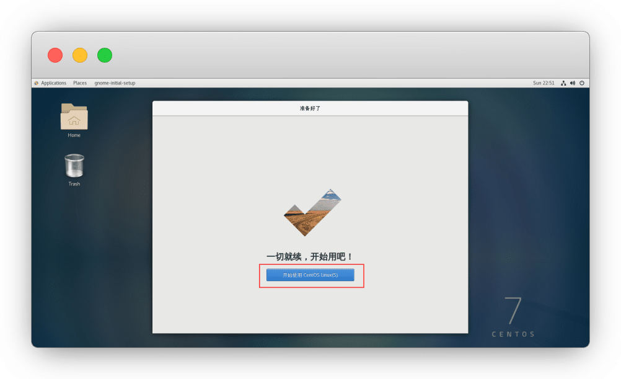The height and width of the screenshot is (379, 621).
Task: Close the window with the red button
Action: pos(55,55)
